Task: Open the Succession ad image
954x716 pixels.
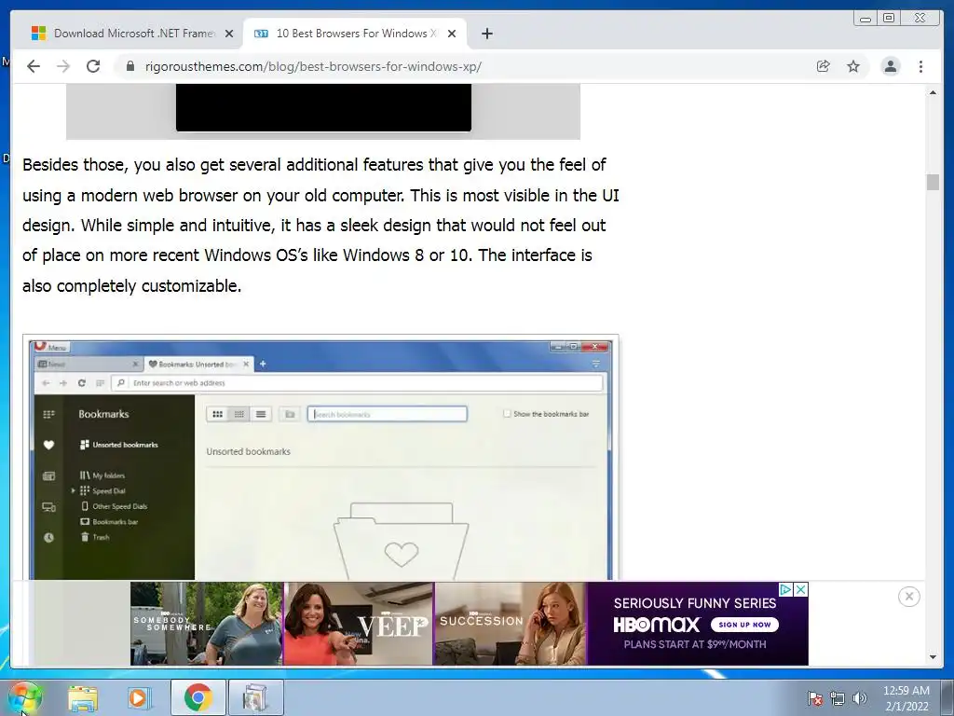Action: (511, 624)
